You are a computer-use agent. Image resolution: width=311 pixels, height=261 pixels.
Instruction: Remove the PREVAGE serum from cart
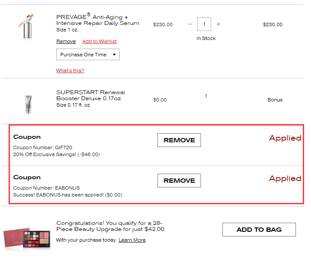point(66,42)
